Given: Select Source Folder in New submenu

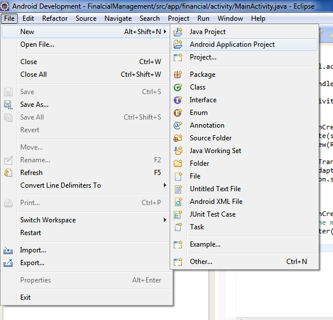Looking at the screenshot, I should [244, 138].
